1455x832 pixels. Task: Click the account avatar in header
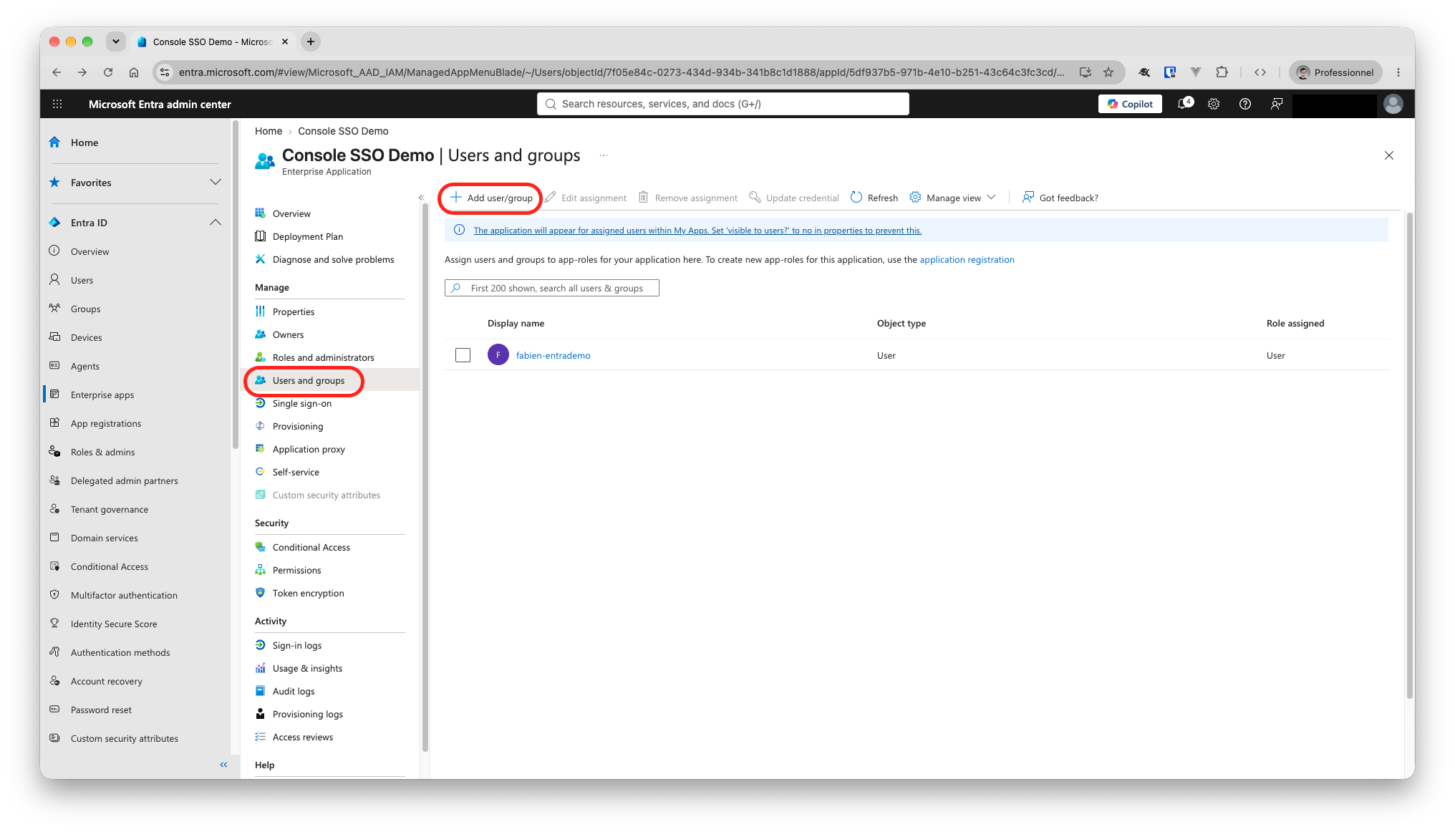[1393, 104]
